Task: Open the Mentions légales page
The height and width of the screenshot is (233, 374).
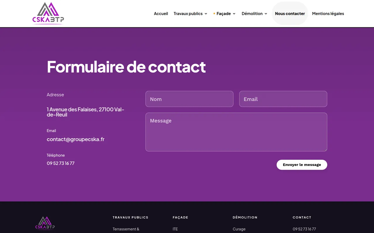Action: coord(328,13)
